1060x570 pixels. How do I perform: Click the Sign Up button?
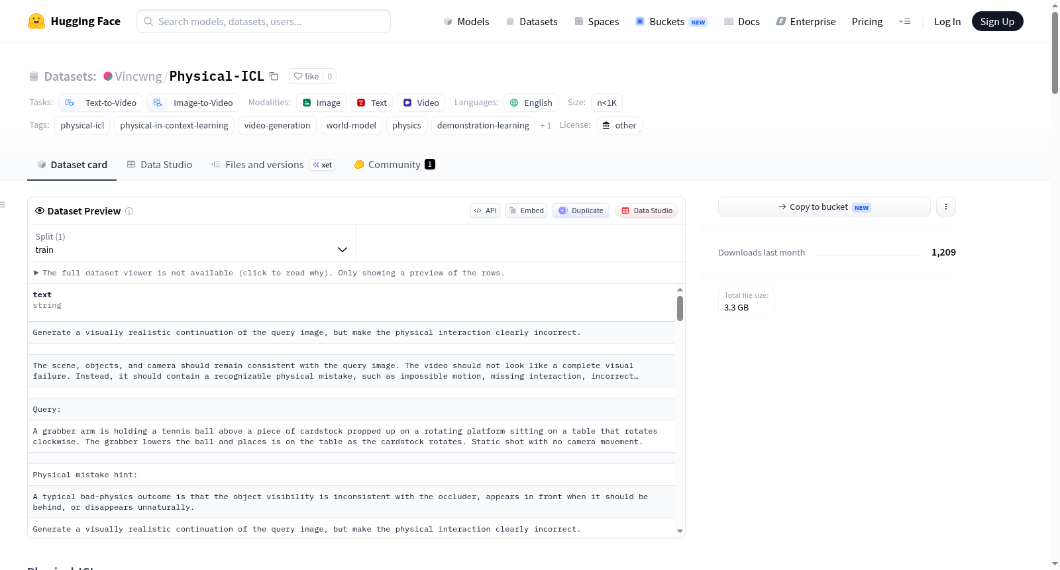997,21
